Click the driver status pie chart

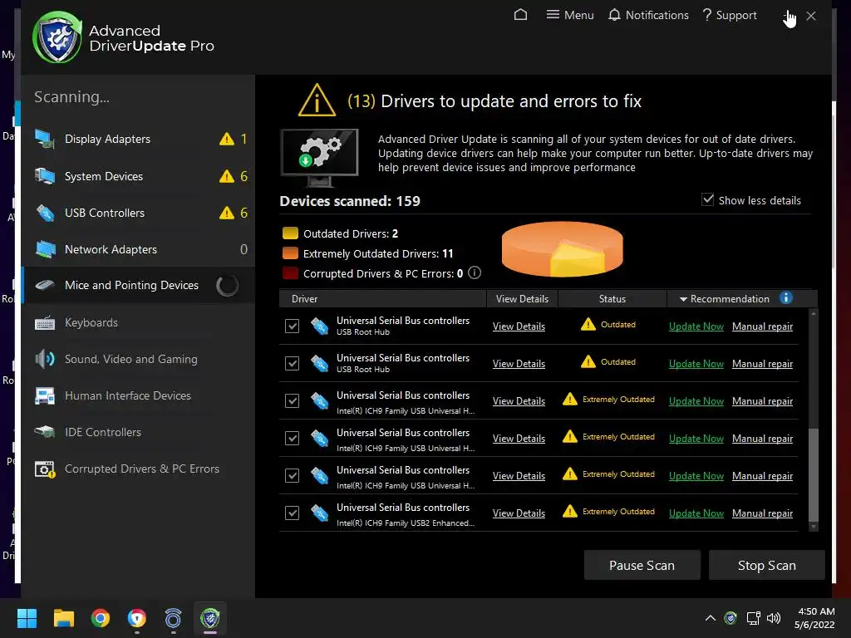point(563,249)
